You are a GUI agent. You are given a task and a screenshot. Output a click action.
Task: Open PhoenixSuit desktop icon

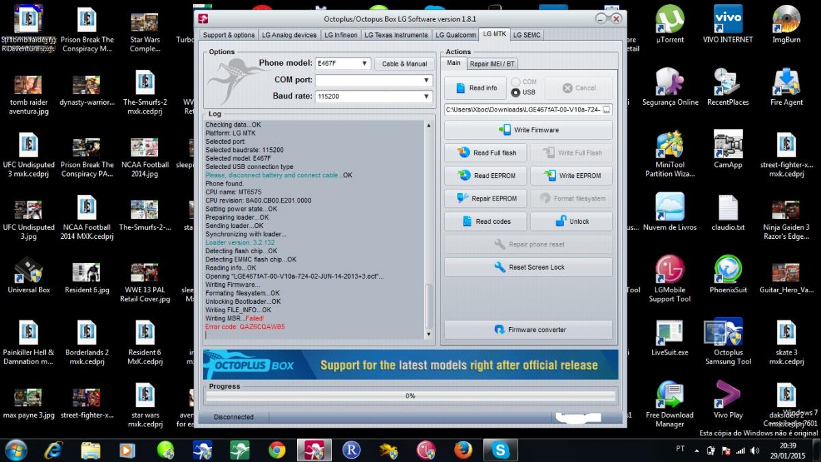(x=728, y=274)
